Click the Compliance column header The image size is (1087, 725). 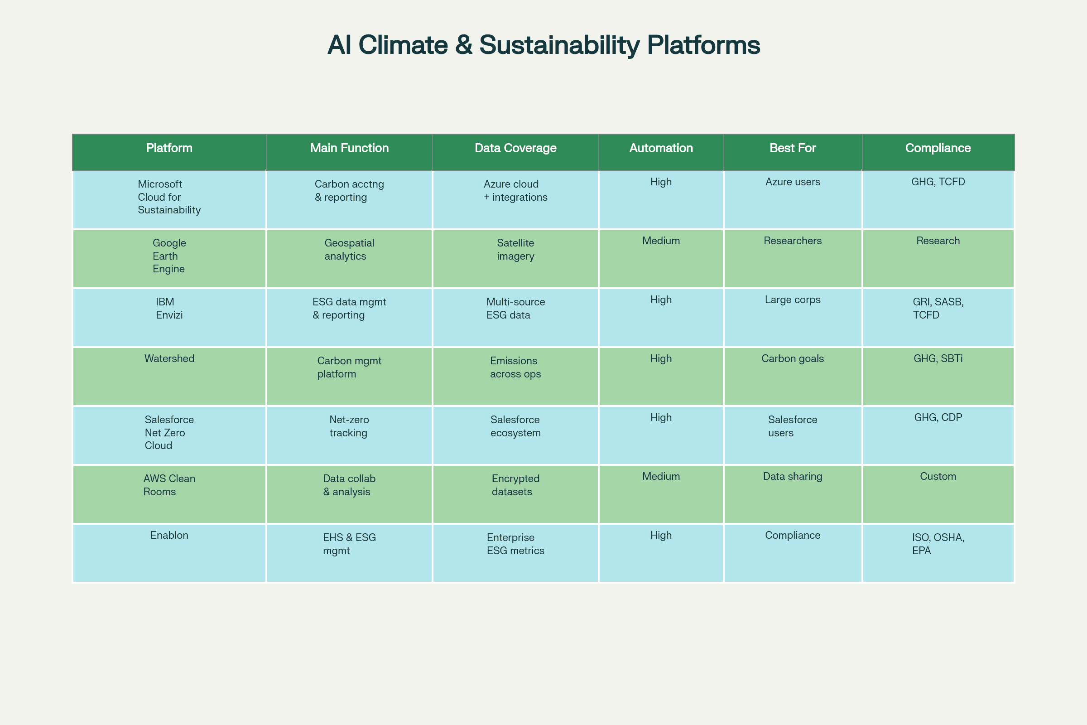[x=938, y=153]
